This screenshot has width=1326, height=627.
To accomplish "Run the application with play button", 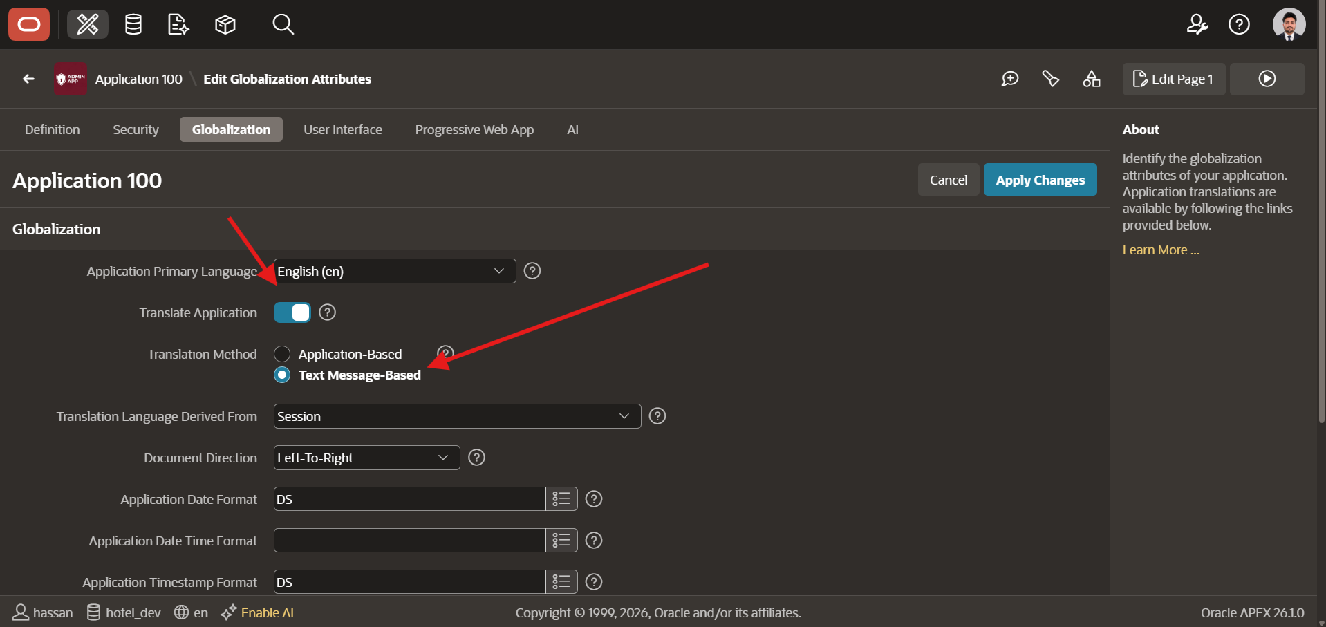I will (1267, 79).
